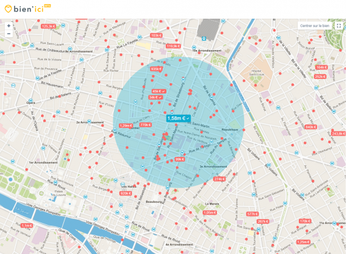The image size is (346, 254).
Task: Click the Les Halles station icon
Action: pyautogui.click(x=123, y=184)
